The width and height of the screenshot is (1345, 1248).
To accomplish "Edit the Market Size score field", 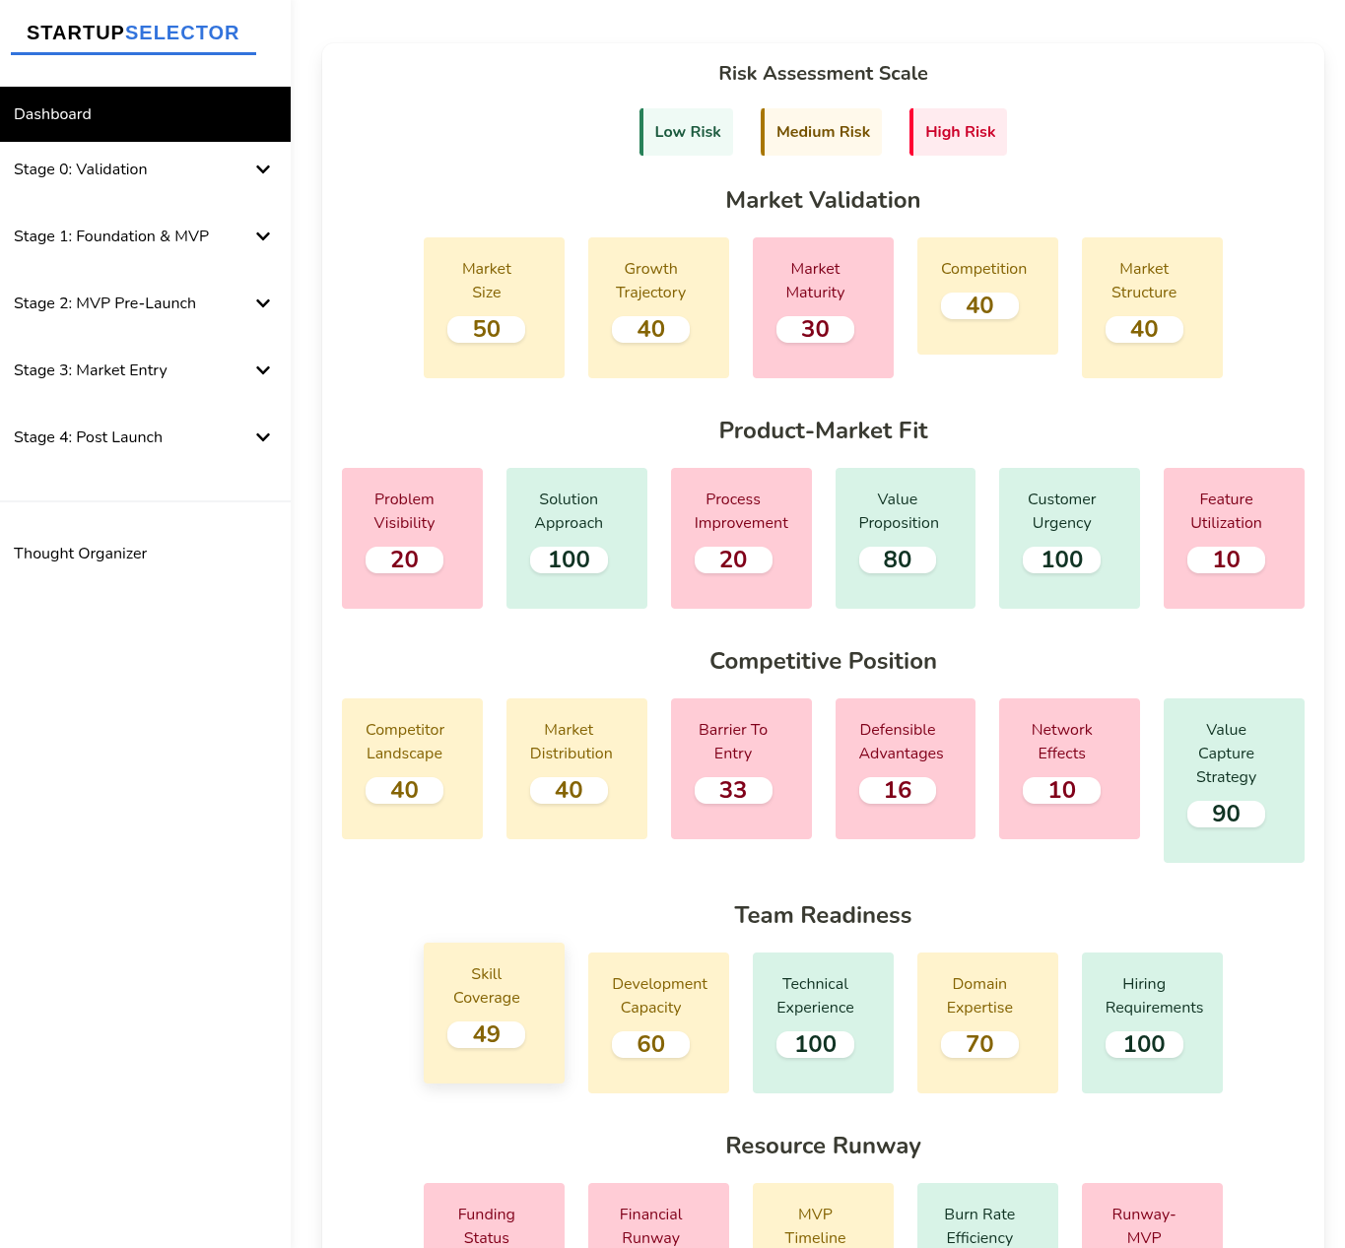I will click(486, 329).
